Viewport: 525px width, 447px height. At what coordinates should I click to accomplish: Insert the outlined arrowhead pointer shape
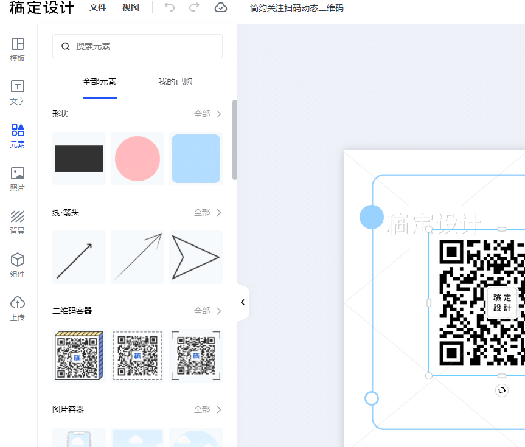[x=196, y=257]
